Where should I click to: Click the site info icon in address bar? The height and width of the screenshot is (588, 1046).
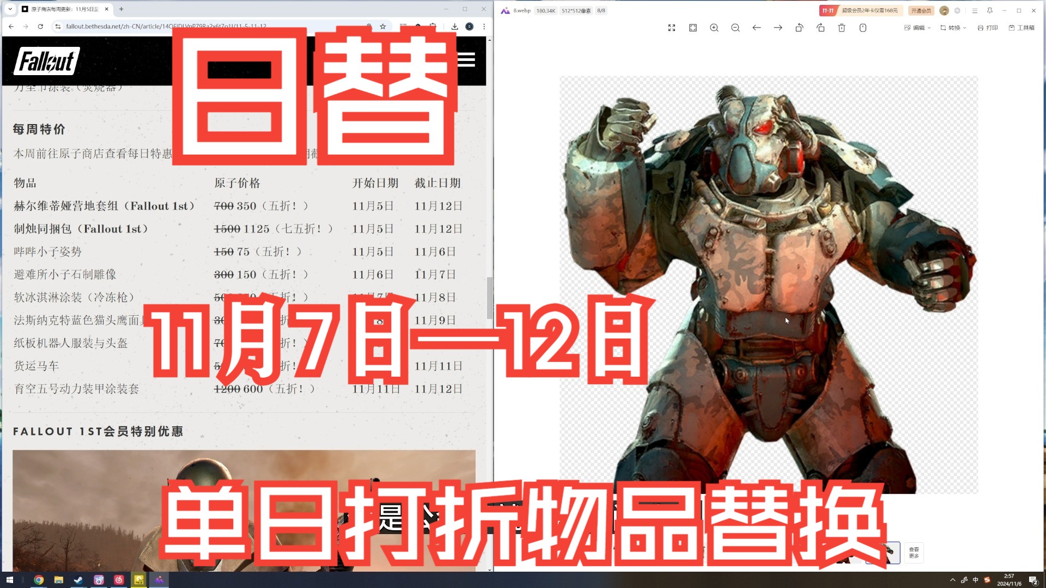click(x=58, y=26)
